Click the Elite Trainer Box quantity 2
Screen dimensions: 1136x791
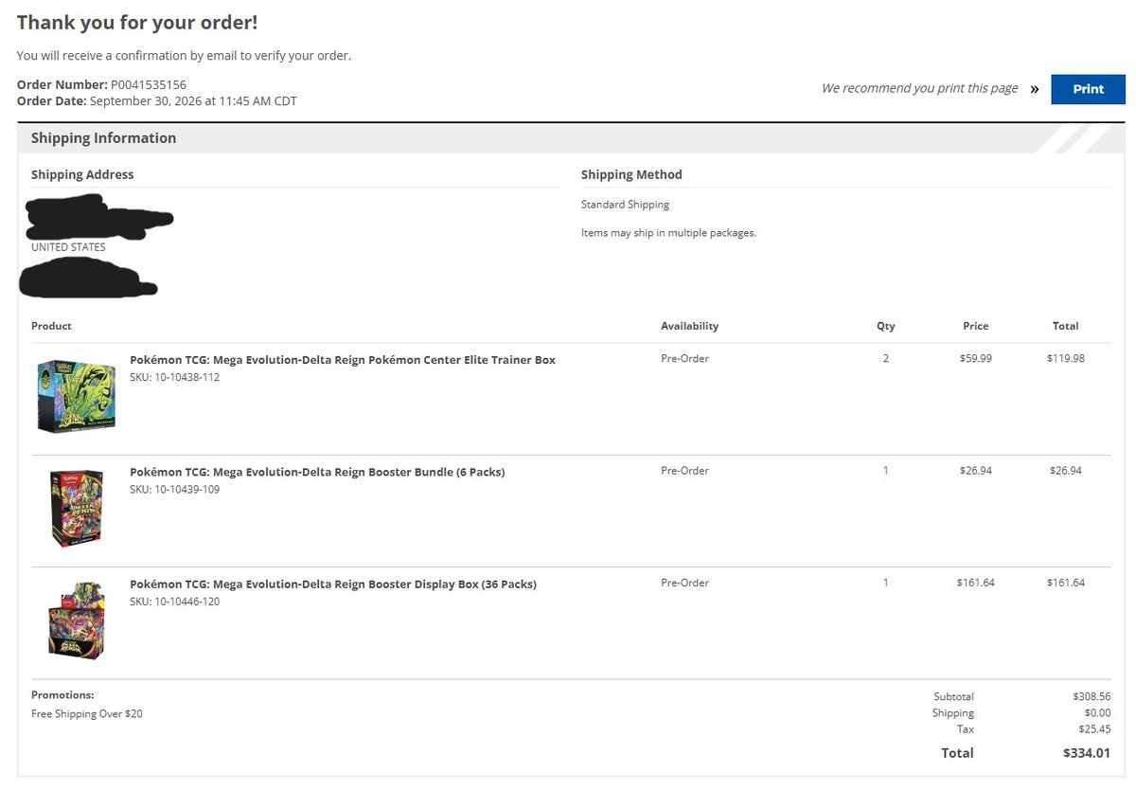886,359
